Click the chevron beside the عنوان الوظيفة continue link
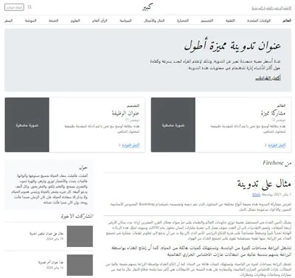Image resolution: width=295 pixels, height=278 pixels. (x=119, y=145)
